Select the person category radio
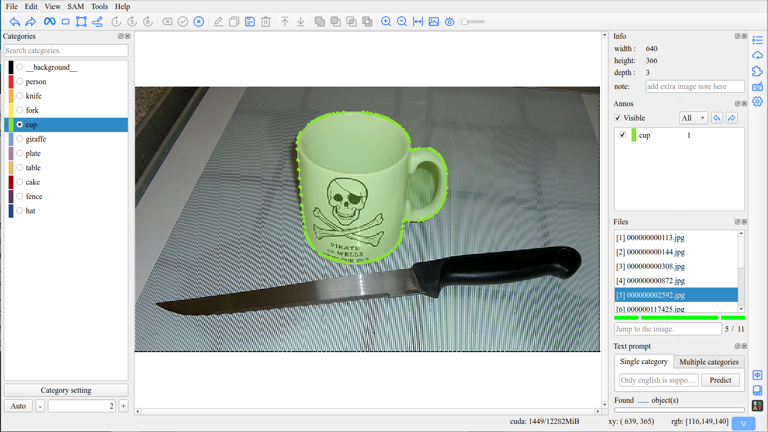This screenshot has width=768, height=432. (20, 81)
